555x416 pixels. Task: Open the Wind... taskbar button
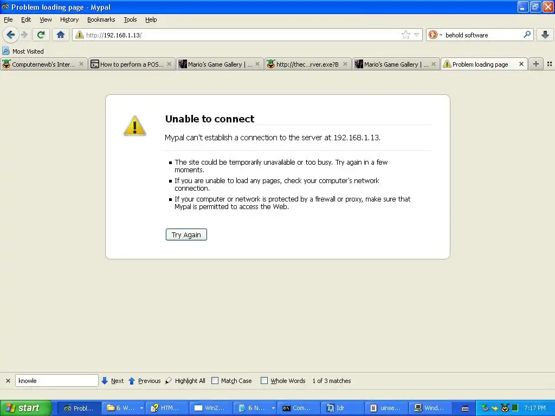tap(430, 408)
